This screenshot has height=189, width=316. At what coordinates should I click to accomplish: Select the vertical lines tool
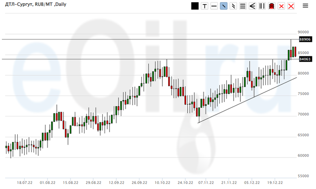coord(262,6)
